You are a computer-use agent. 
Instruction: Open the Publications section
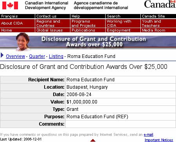coord(83,30)
